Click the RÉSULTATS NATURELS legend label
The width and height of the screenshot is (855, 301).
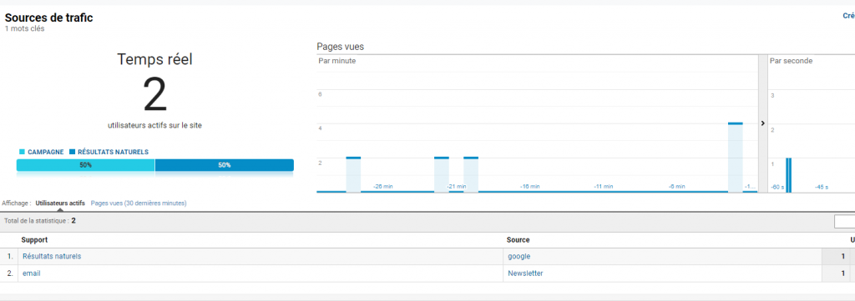click(x=114, y=153)
